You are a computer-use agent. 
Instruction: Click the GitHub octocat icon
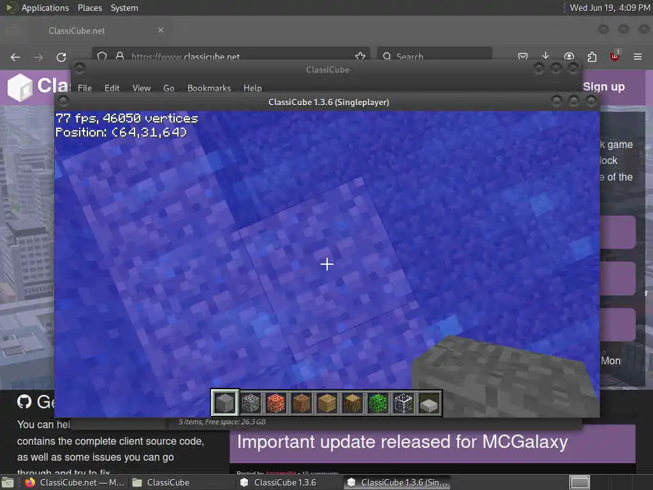24,402
